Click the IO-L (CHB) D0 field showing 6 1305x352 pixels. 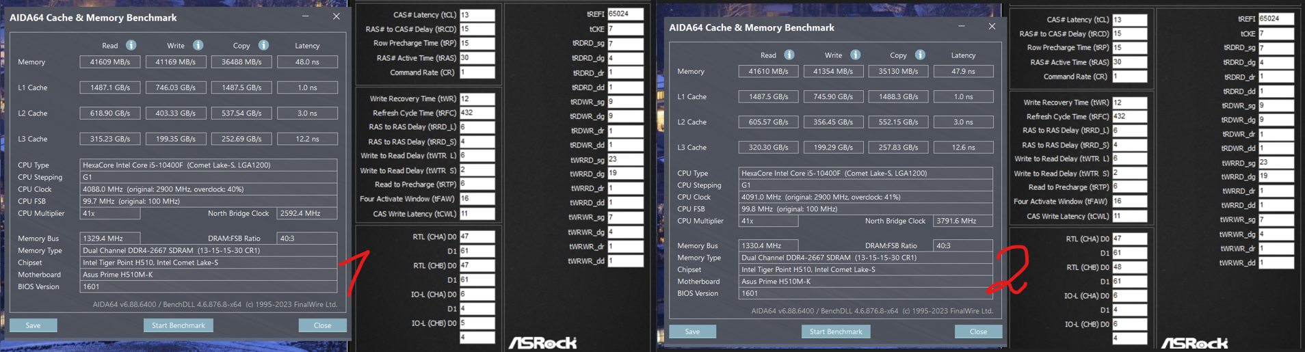(x=1129, y=324)
